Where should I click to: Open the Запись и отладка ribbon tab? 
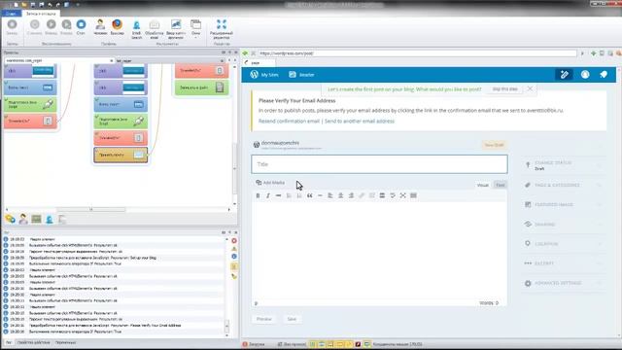click(x=41, y=14)
